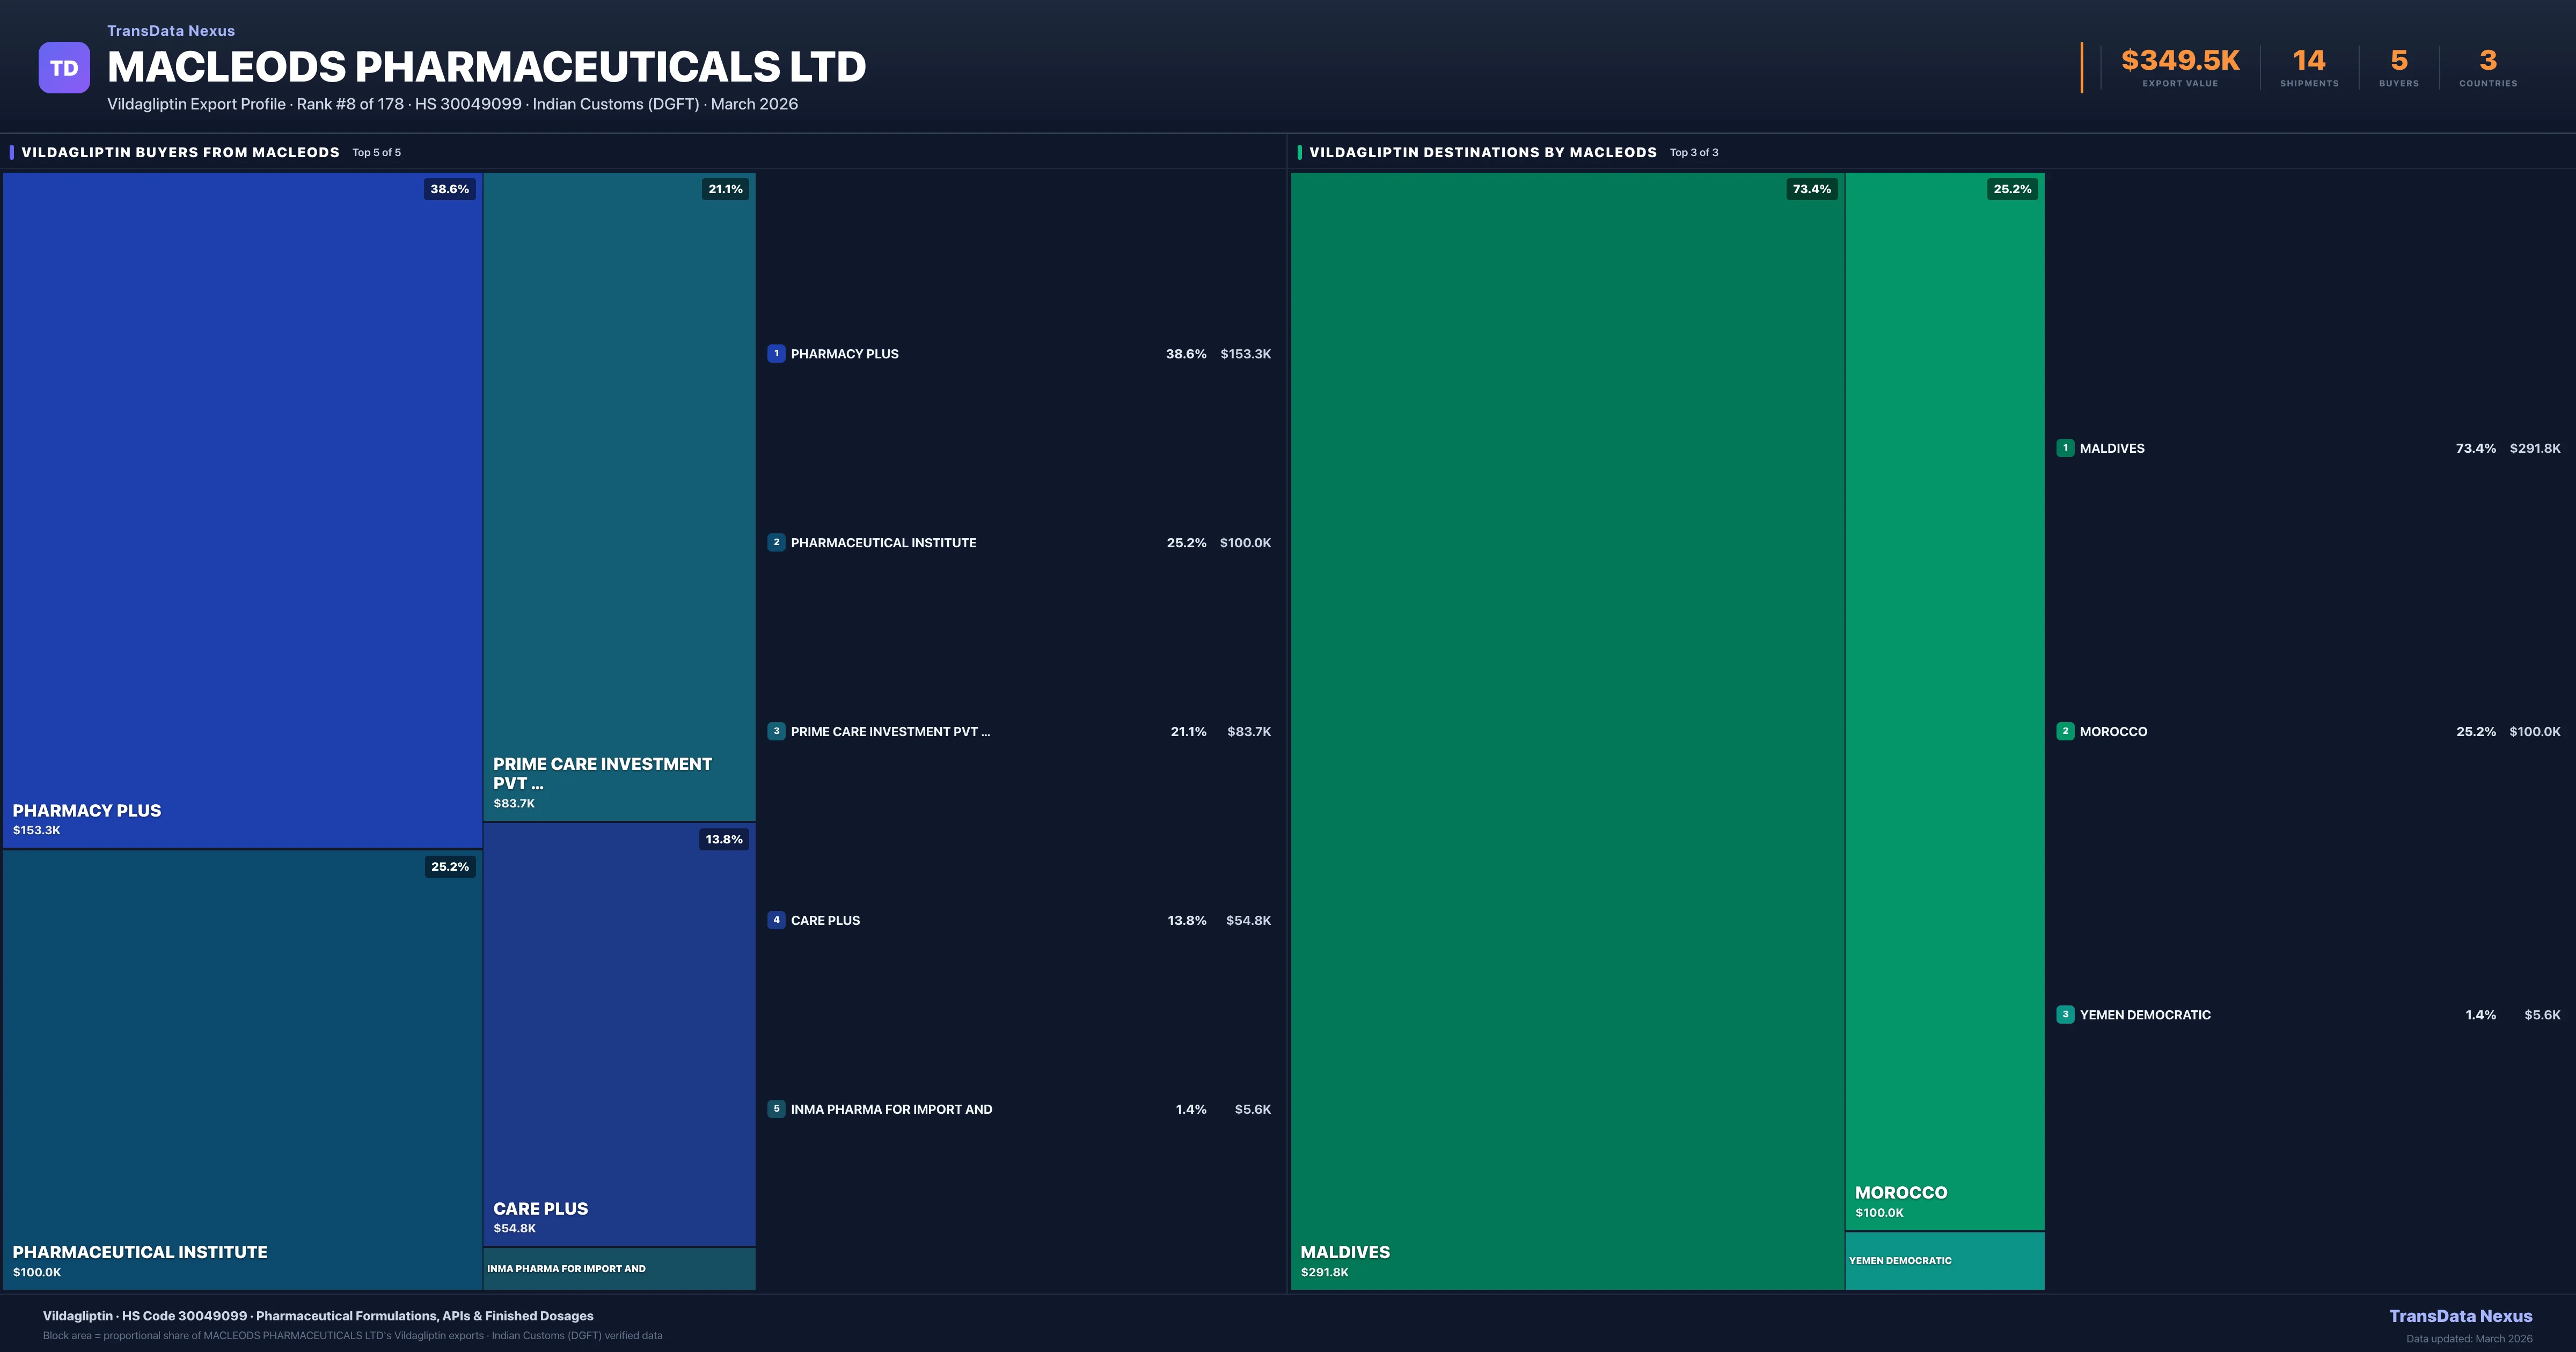The height and width of the screenshot is (1352, 2576).
Task: Click rank badge 3 beside PRIME CARE INVESTMENT
Action: click(x=776, y=731)
